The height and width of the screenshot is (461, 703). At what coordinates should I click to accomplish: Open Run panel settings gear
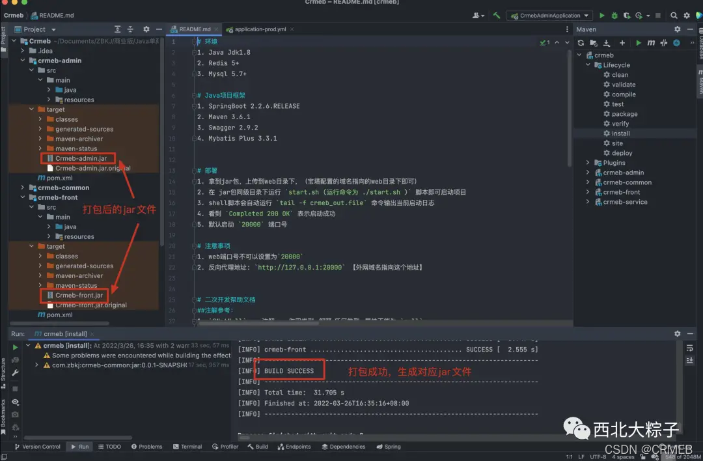(677, 333)
